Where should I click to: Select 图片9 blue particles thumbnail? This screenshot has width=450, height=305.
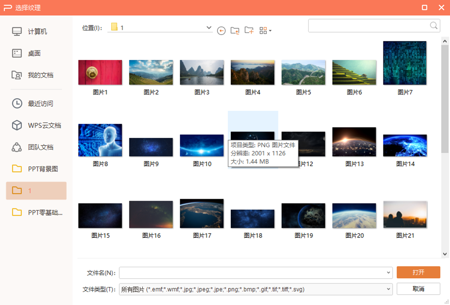coord(151,147)
